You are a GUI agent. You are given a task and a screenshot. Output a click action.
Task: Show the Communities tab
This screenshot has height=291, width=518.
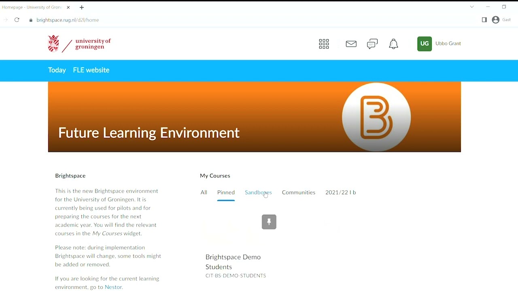pos(299,193)
